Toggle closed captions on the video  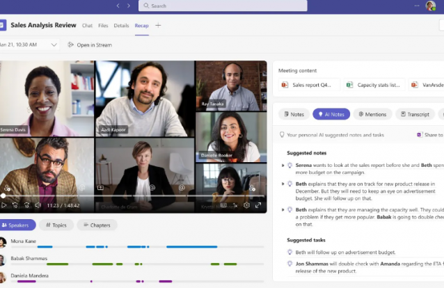coord(223,205)
